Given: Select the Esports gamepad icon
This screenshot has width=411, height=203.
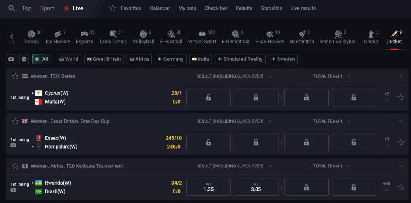Looking at the screenshot, I should click(84, 34).
